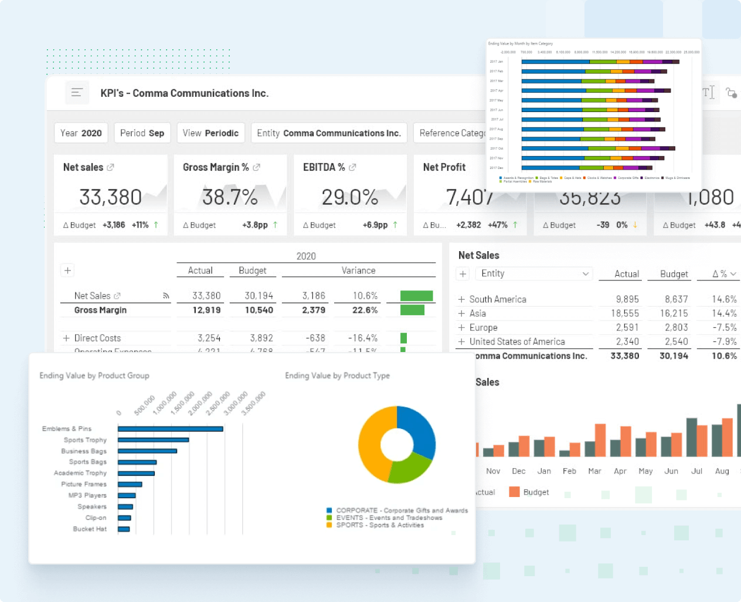The width and height of the screenshot is (741, 602).
Task: Select the View Periodic filter
Action: 210,133
